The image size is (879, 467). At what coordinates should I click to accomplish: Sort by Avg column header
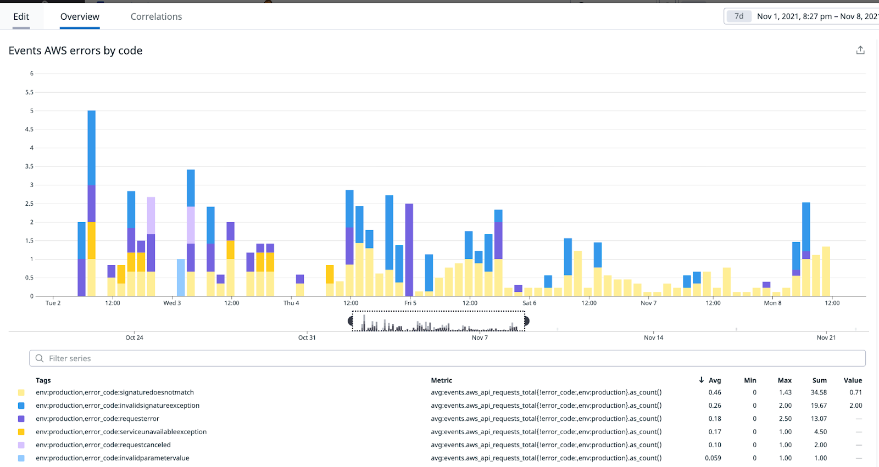click(x=715, y=380)
